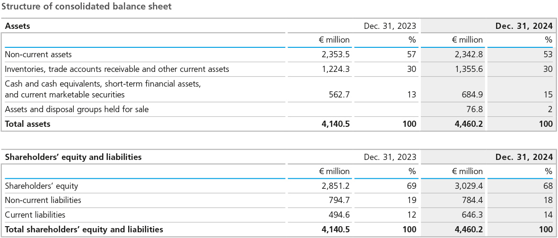Select 'Total shareholders' equity and liabilities' row label
Screen dimensions: 558x238
click(84, 229)
